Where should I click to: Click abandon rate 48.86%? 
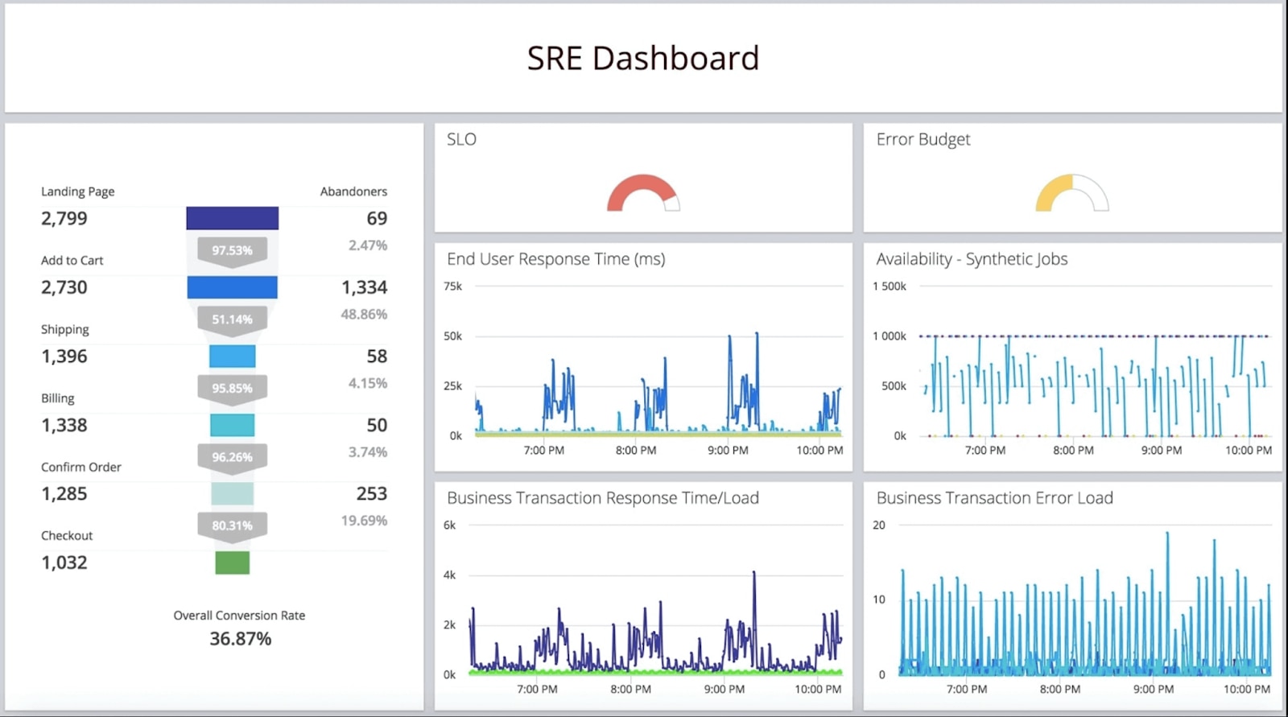pos(364,314)
